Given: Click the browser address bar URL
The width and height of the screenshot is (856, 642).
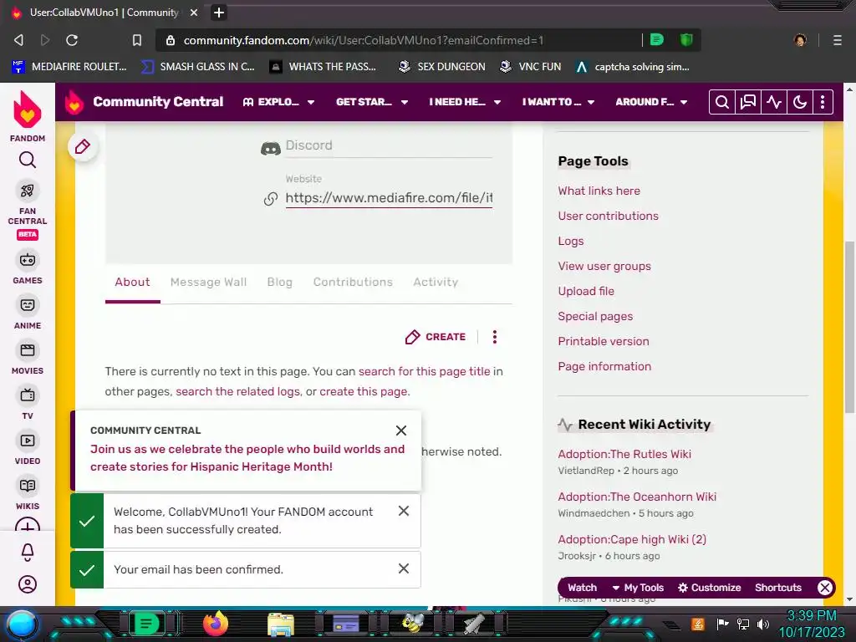Looking at the screenshot, I should (x=364, y=40).
